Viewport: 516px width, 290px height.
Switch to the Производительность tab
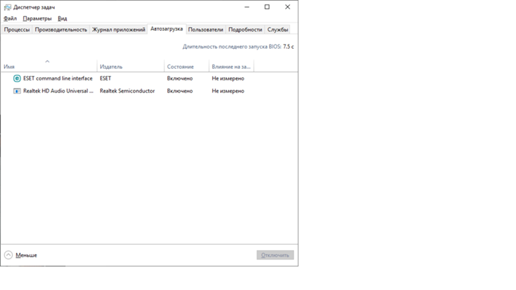pyautogui.click(x=61, y=30)
